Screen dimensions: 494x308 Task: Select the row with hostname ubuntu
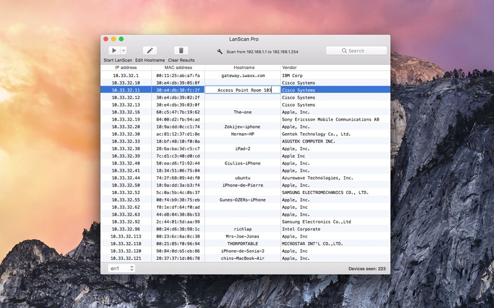point(243,177)
